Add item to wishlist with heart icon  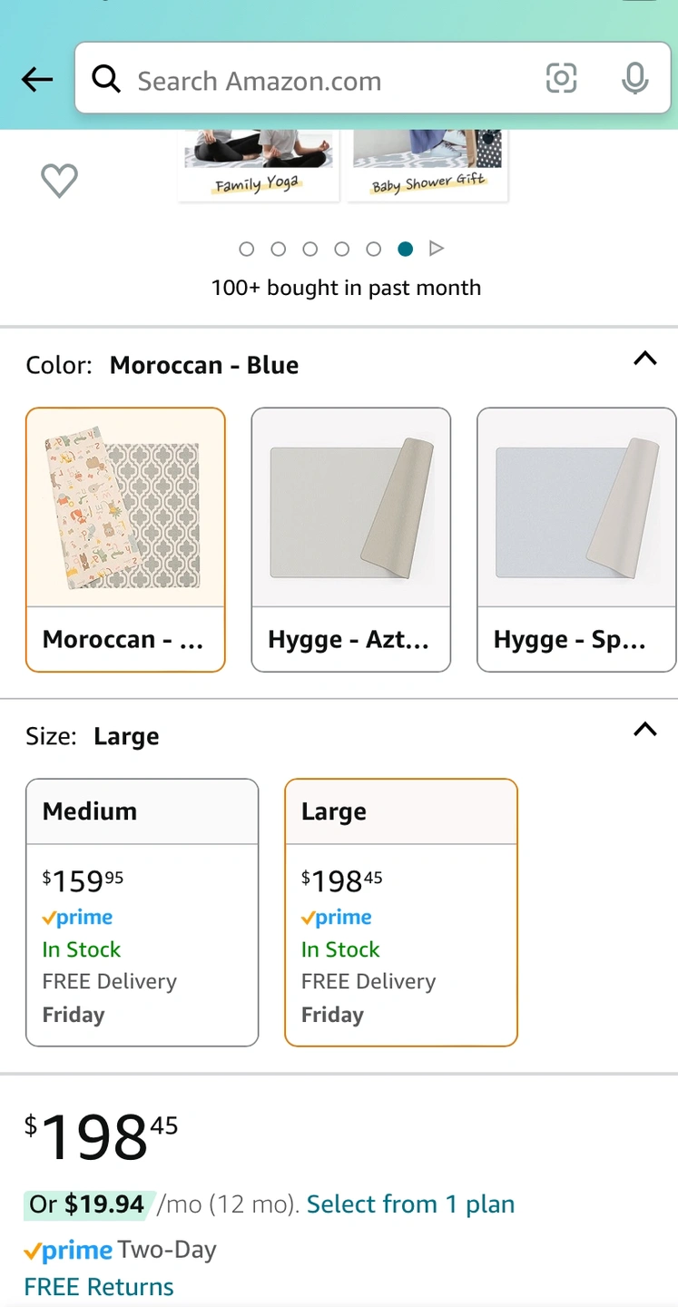(x=60, y=181)
